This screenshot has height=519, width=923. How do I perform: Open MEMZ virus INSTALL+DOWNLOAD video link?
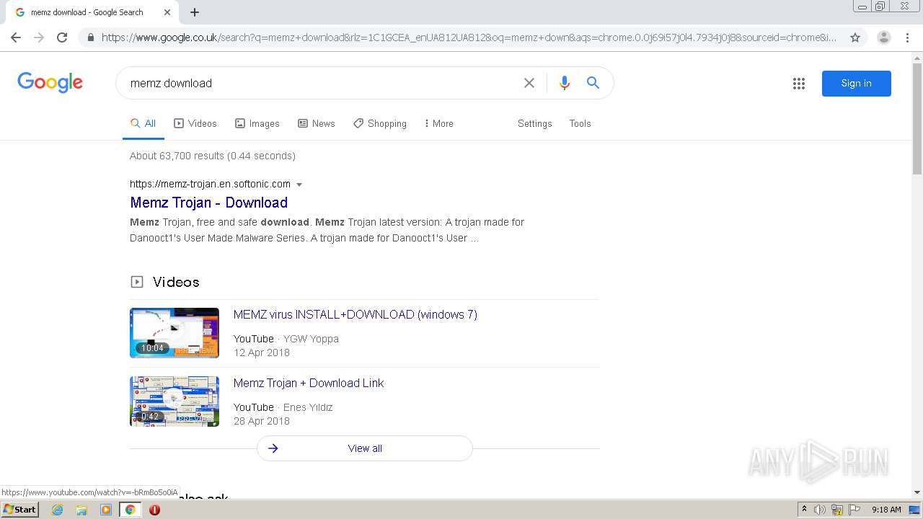(x=355, y=314)
